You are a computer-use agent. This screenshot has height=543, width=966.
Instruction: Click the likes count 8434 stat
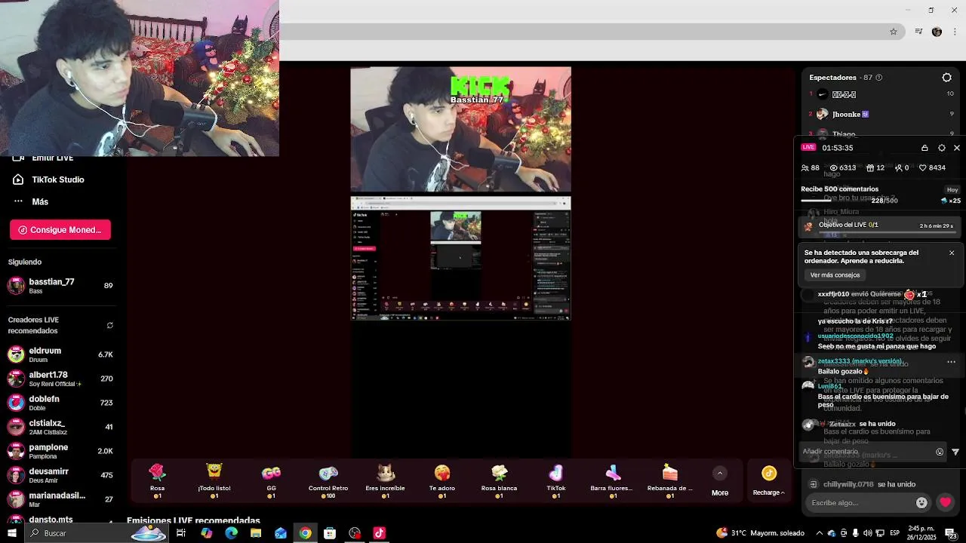click(932, 168)
